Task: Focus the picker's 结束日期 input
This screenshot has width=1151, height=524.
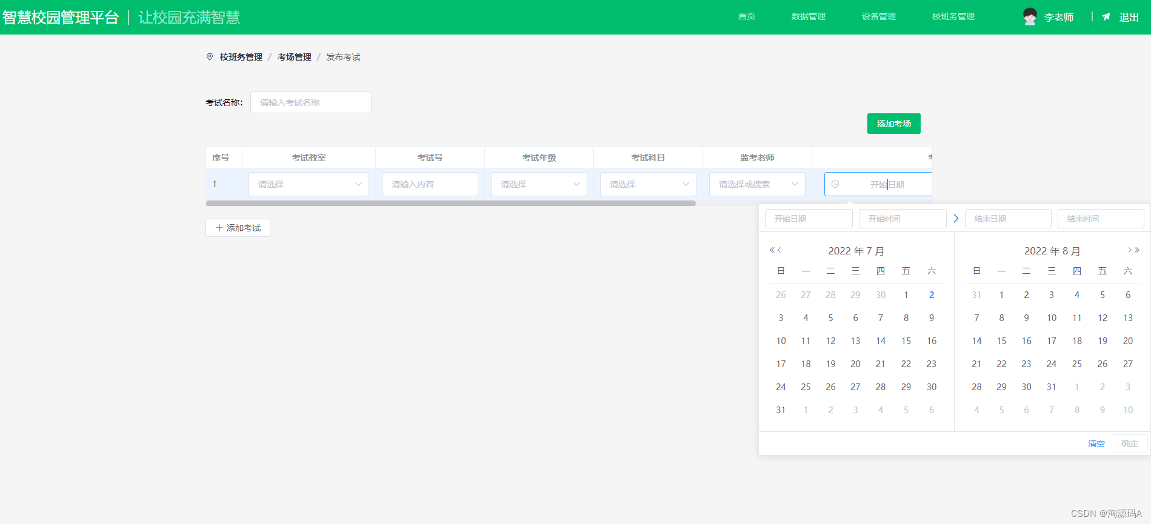Action: click(1008, 219)
